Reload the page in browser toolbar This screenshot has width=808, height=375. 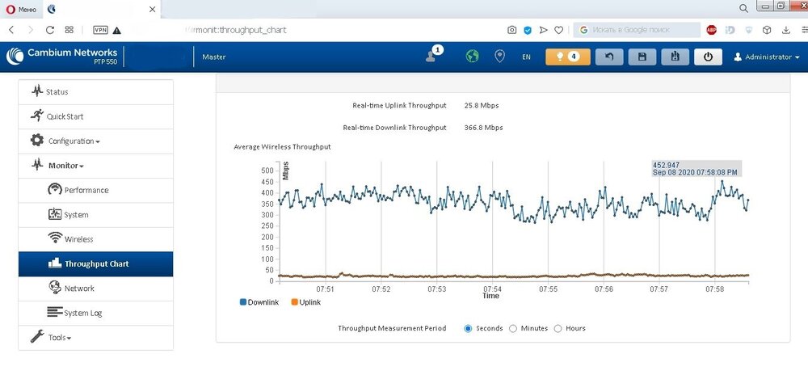(50, 30)
